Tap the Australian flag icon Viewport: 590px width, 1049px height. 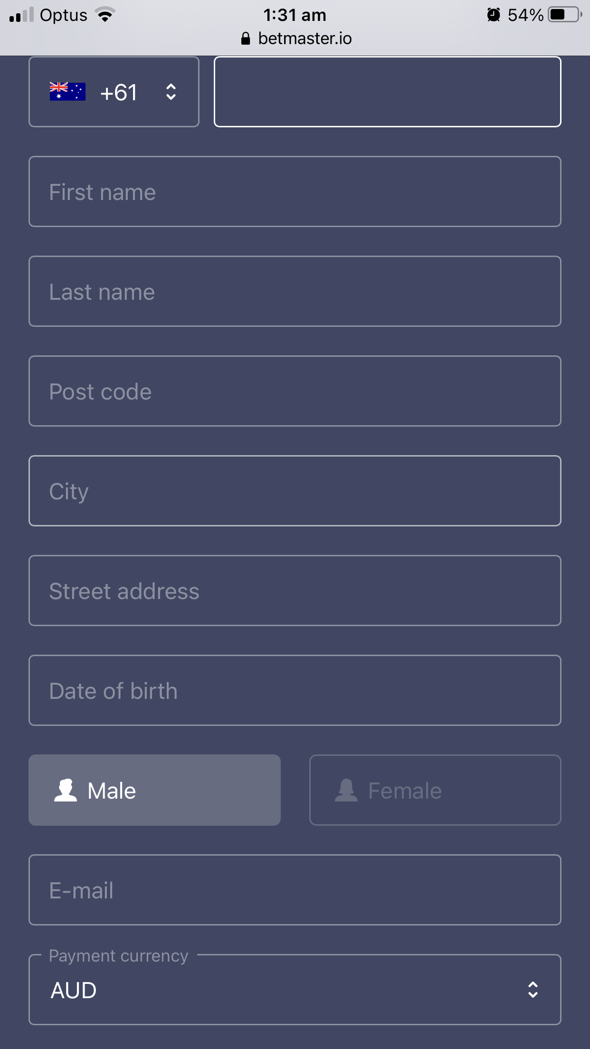tap(67, 92)
